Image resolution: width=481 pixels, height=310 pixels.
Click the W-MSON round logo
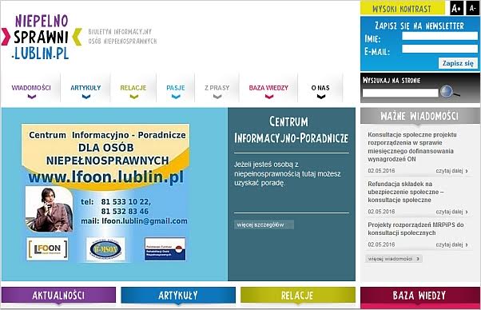click(105, 249)
